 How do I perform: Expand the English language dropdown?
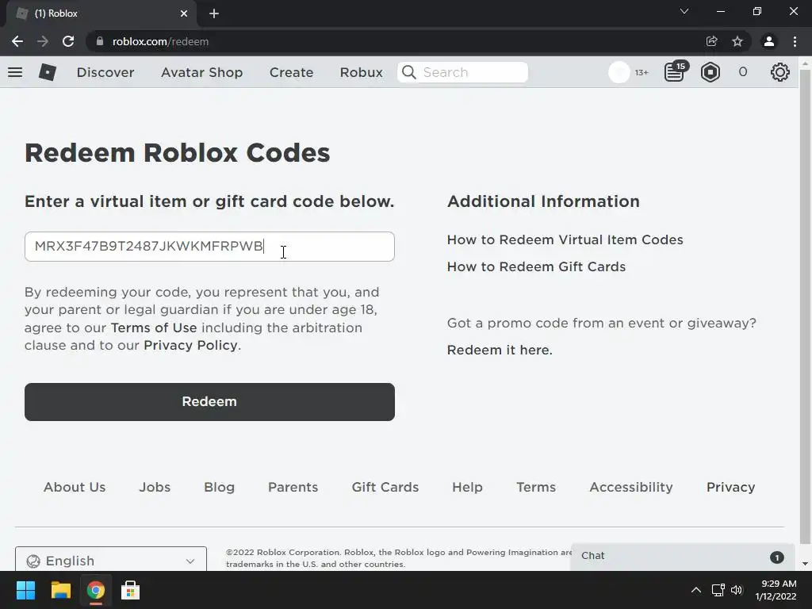tap(111, 560)
